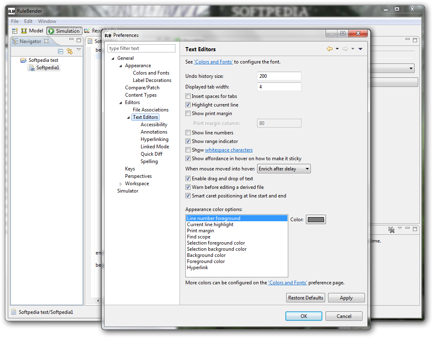Collapse the General tree node
This screenshot has width=433, height=338.
(113, 59)
